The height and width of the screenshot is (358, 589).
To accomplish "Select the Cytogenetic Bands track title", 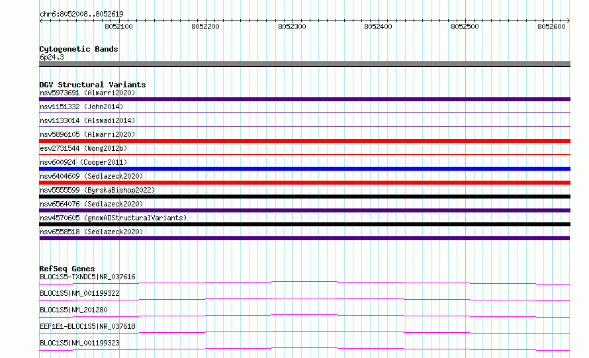I will click(x=79, y=49).
